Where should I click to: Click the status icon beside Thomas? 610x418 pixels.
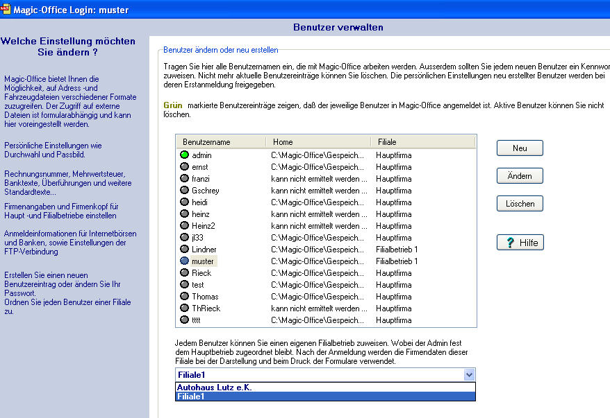click(x=184, y=296)
